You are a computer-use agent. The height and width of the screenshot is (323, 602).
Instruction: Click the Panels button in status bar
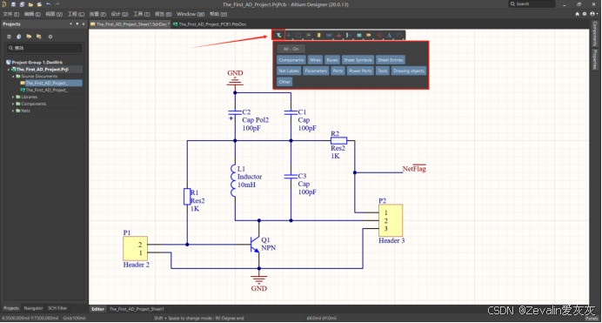click(x=592, y=319)
